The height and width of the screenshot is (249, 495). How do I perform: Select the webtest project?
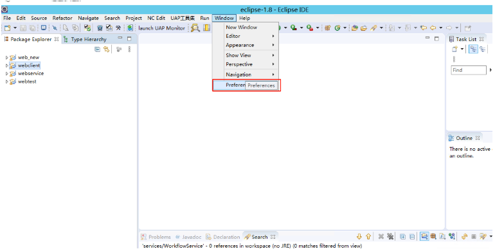click(x=27, y=82)
